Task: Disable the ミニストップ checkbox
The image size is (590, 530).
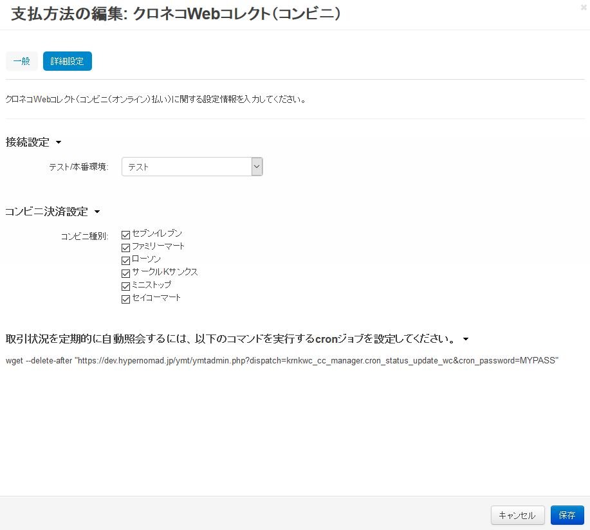Action: coord(125,286)
